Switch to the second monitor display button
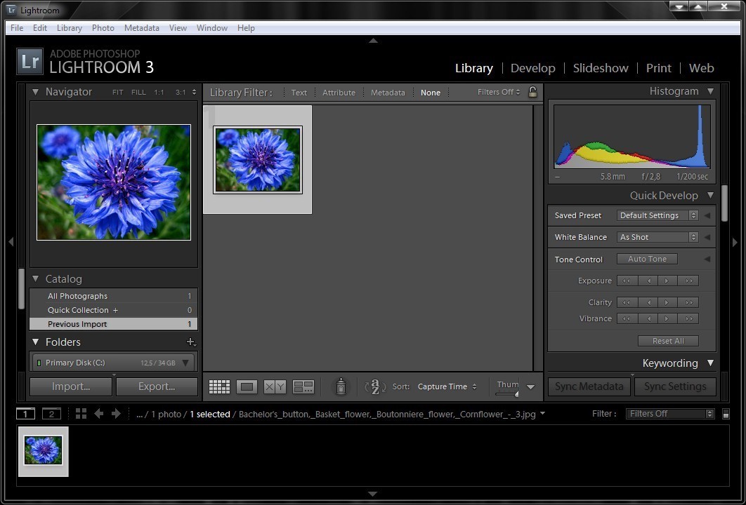Image resolution: width=746 pixels, height=505 pixels. pos(51,414)
